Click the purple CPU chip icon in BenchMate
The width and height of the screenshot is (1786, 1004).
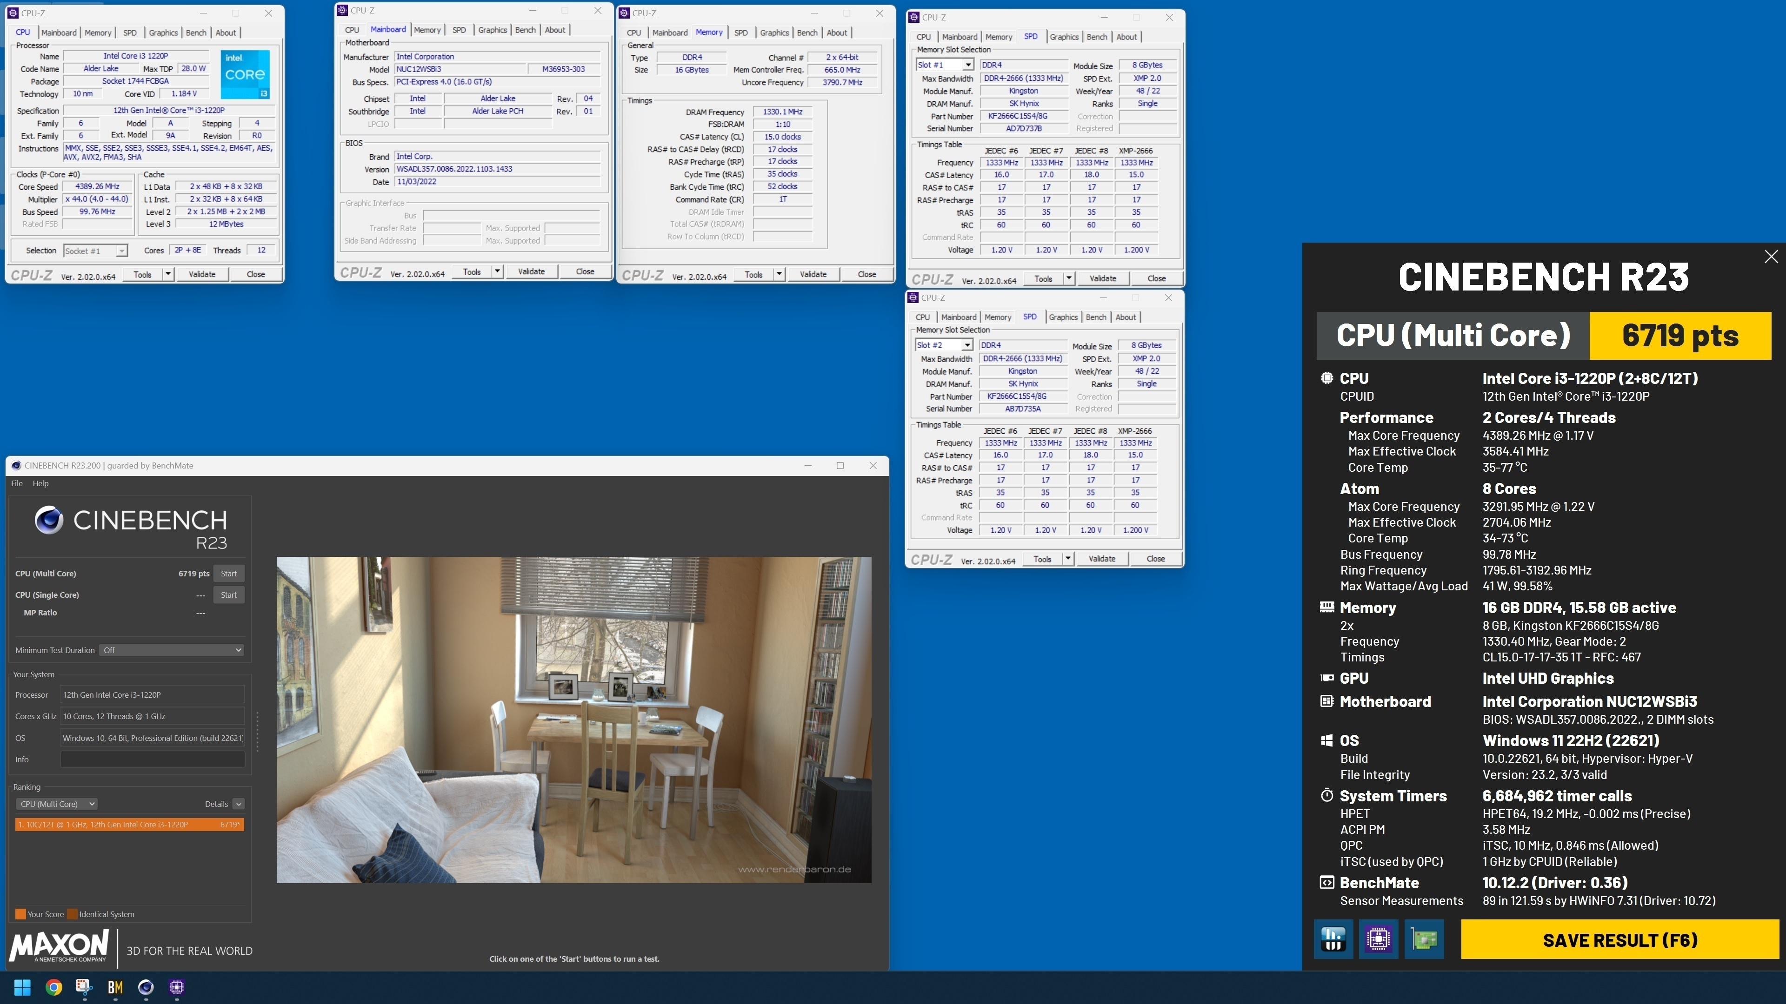1378,939
